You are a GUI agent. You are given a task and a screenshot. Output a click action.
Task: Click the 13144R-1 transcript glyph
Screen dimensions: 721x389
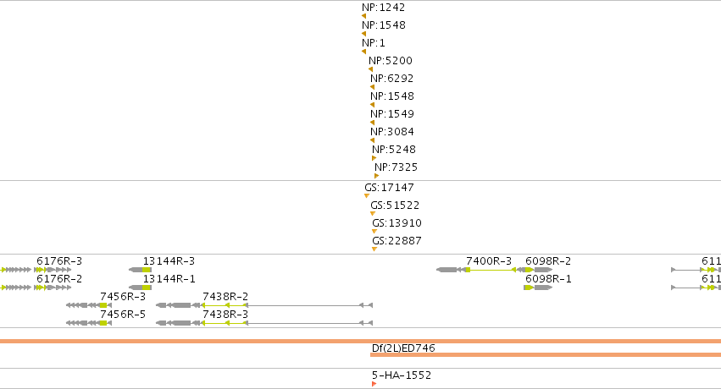pyautogui.click(x=141, y=288)
